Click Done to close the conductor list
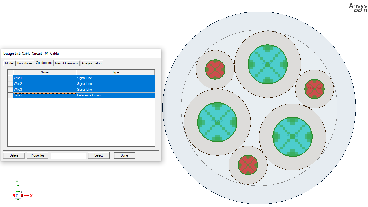The image size is (368, 207). (x=124, y=155)
